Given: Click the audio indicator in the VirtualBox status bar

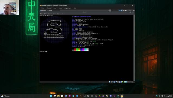Looking at the screenshot, I should coord(113,82).
